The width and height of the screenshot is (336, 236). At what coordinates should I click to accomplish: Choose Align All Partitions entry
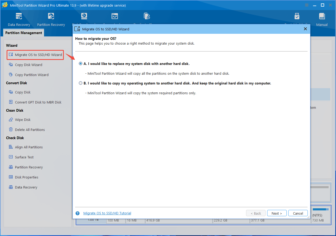click(x=29, y=147)
